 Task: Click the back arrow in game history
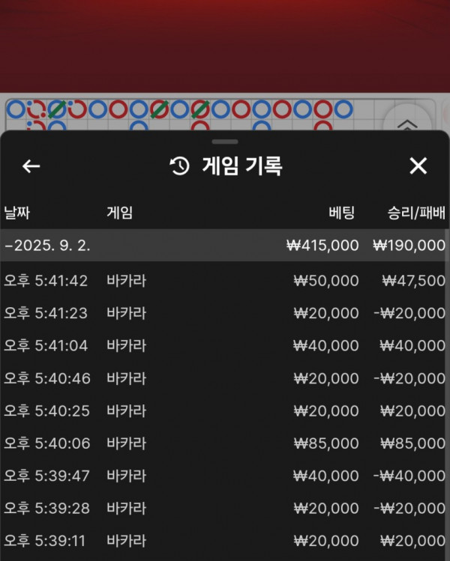point(31,166)
